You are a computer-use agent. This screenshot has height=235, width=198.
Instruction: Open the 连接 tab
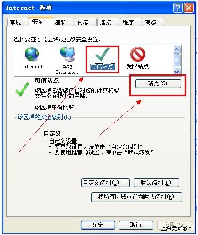pos(106,22)
